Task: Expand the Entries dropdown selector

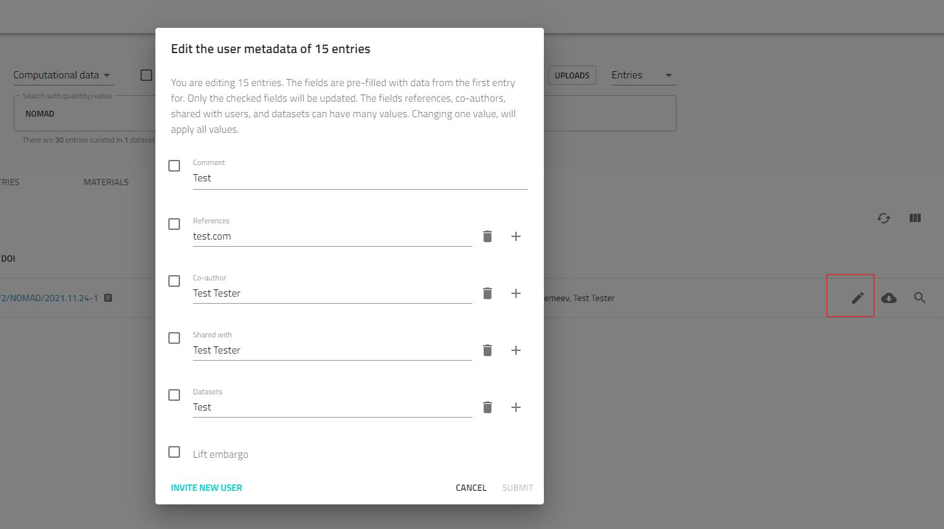Action: coord(642,75)
